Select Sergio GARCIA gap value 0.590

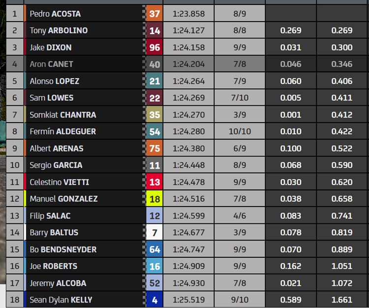[x=342, y=165]
